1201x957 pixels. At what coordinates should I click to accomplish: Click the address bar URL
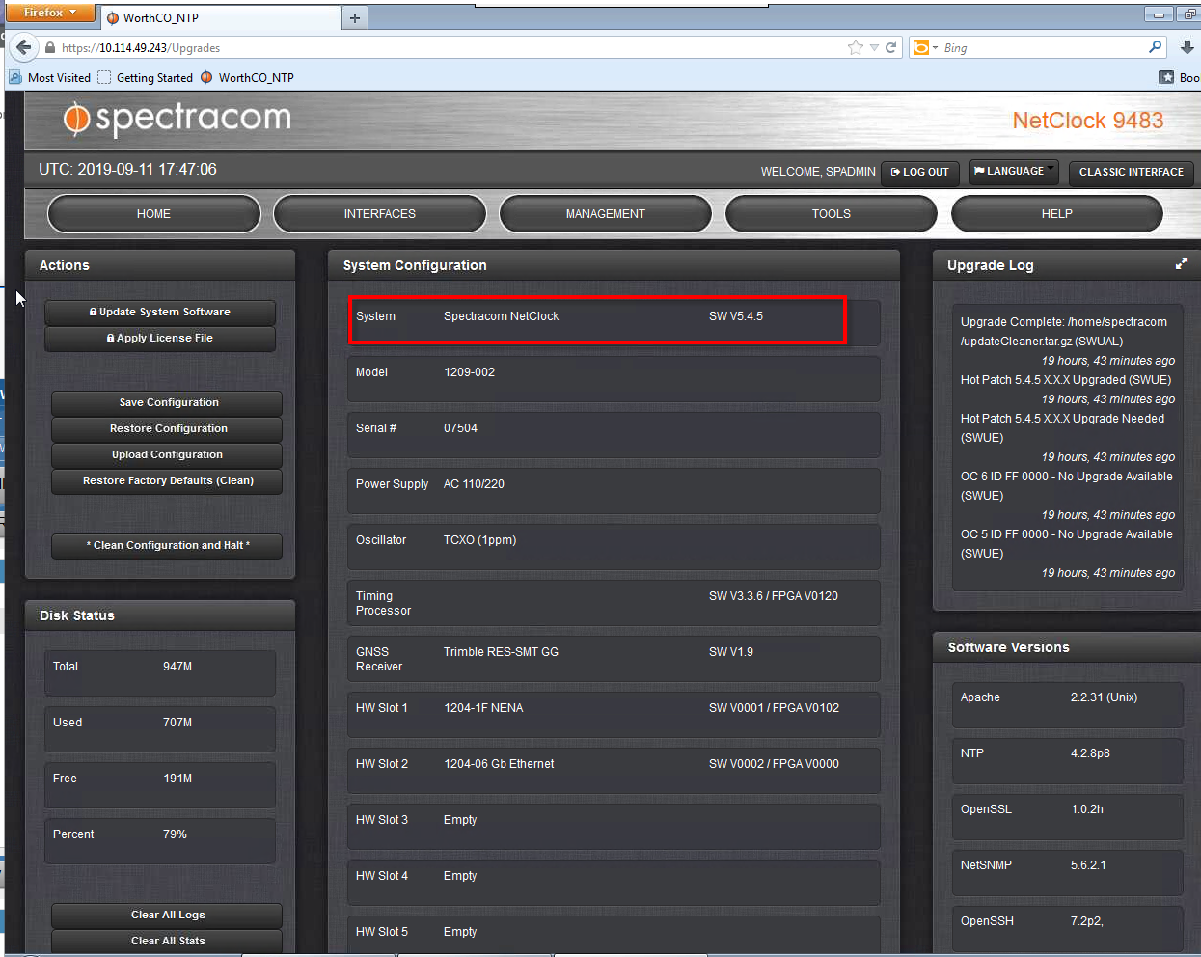click(x=141, y=47)
